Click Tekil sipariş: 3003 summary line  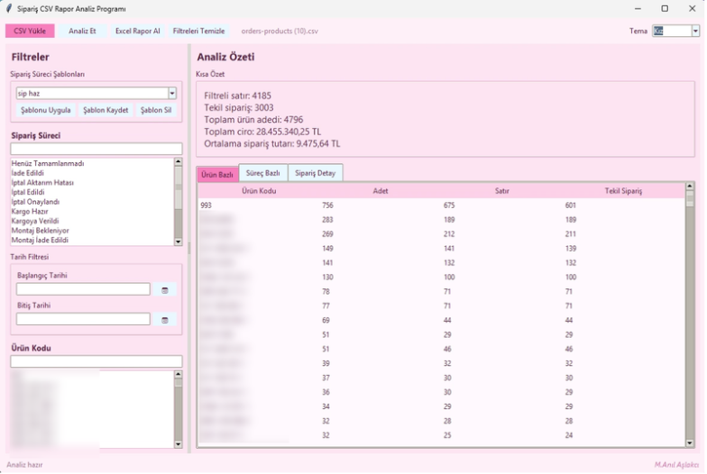238,108
